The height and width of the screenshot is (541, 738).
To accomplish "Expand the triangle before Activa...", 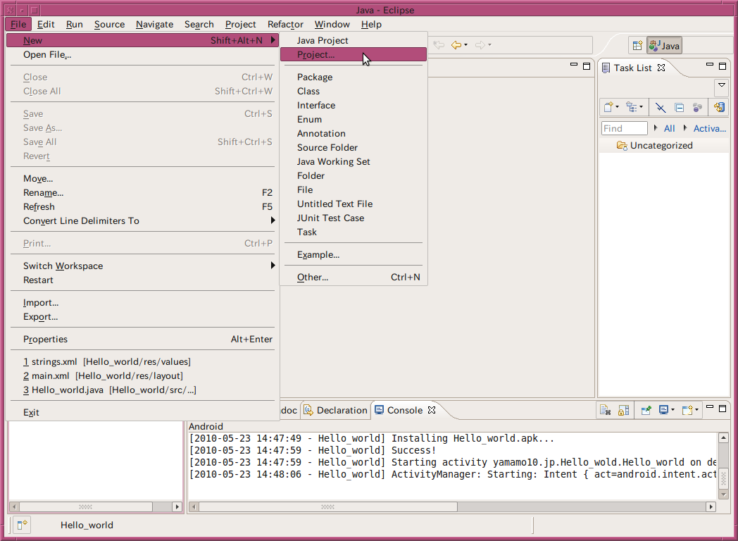I will tap(685, 128).
